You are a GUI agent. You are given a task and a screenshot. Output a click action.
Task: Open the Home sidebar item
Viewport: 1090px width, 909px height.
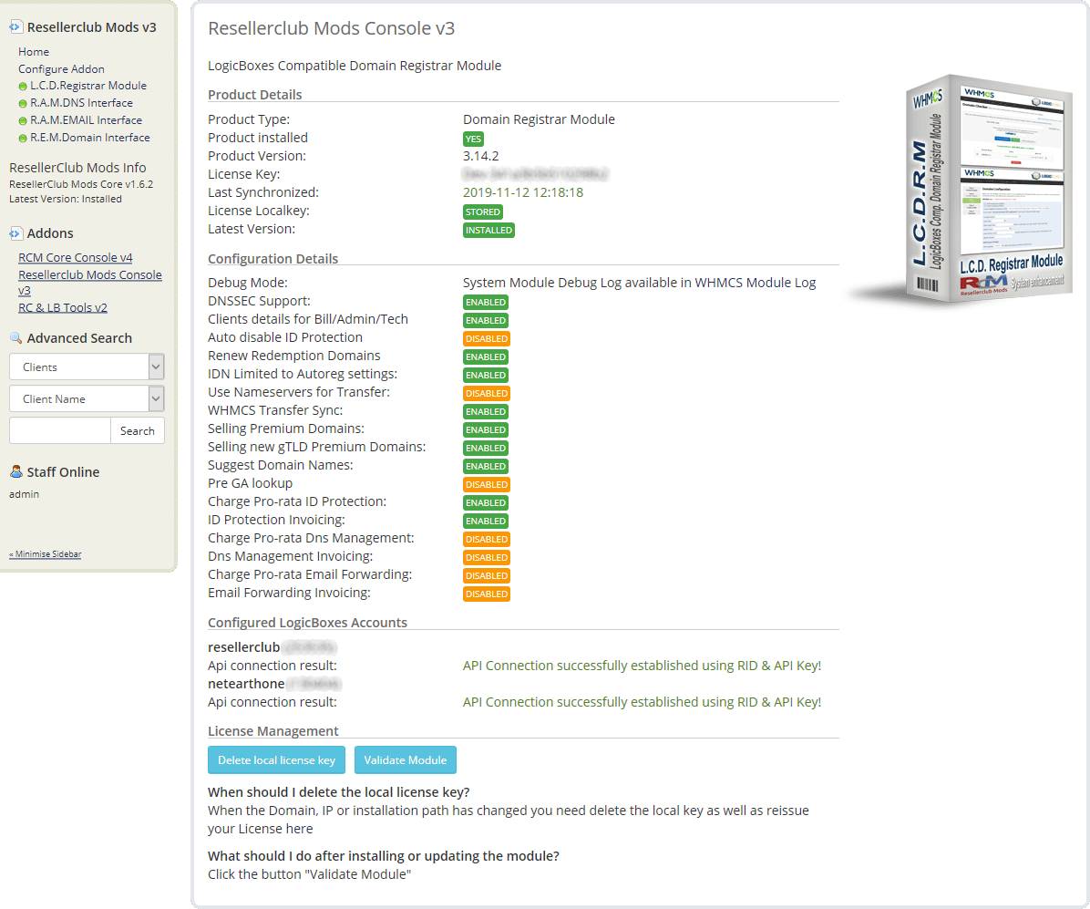click(34, 51)
